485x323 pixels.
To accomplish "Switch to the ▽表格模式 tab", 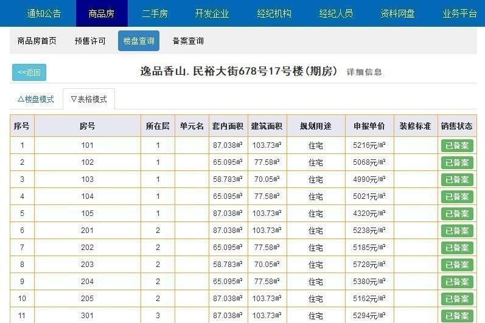I will (x=89, y=99).
